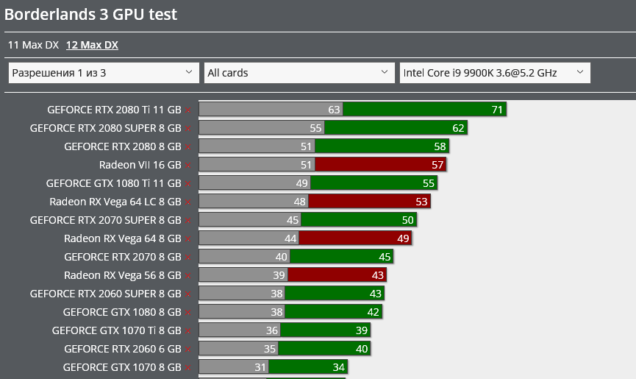Click the GEFORCE RTX 2060 SUPER 8 GB label
Viewport: 636px width, 379px height.
[105, 294]
